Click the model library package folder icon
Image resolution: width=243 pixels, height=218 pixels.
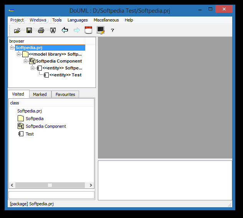(25, 54)
